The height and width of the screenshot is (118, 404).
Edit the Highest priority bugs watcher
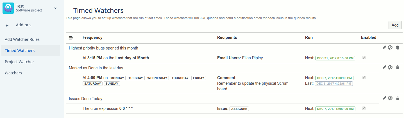pos(384,48)
